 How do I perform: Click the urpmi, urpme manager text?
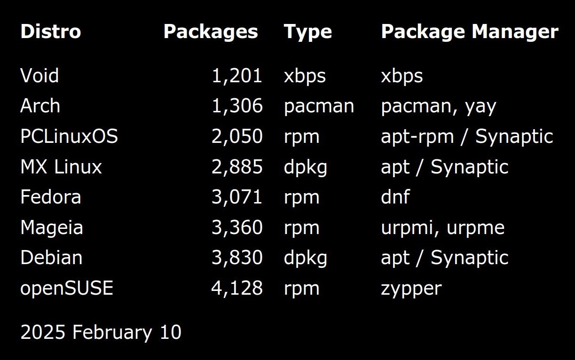coord(443,228)
